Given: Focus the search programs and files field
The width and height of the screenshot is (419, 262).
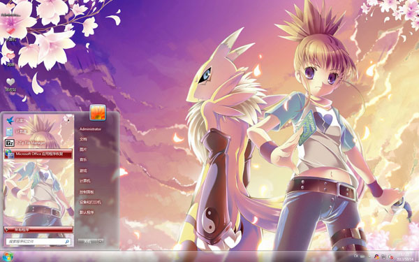Looking at the screenshot, I should (x=38, y=242).
